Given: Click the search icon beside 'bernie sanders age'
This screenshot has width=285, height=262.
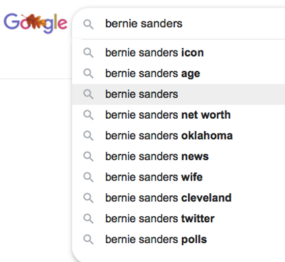Looking at the screenshot, I should [x=88, y=74].
